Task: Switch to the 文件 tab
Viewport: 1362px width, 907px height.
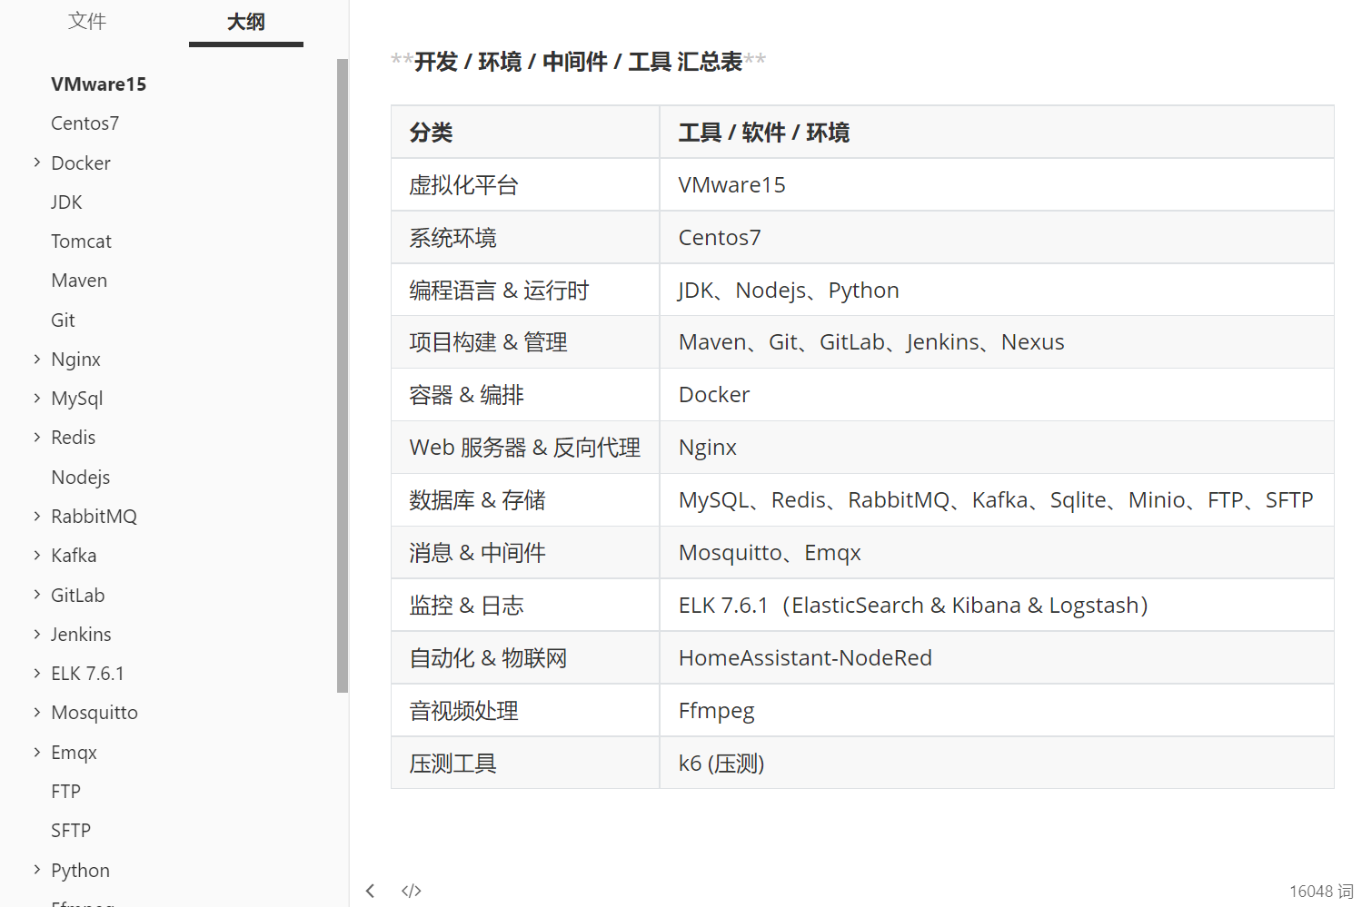Action: pyautogui.click(x=87, y=21)
